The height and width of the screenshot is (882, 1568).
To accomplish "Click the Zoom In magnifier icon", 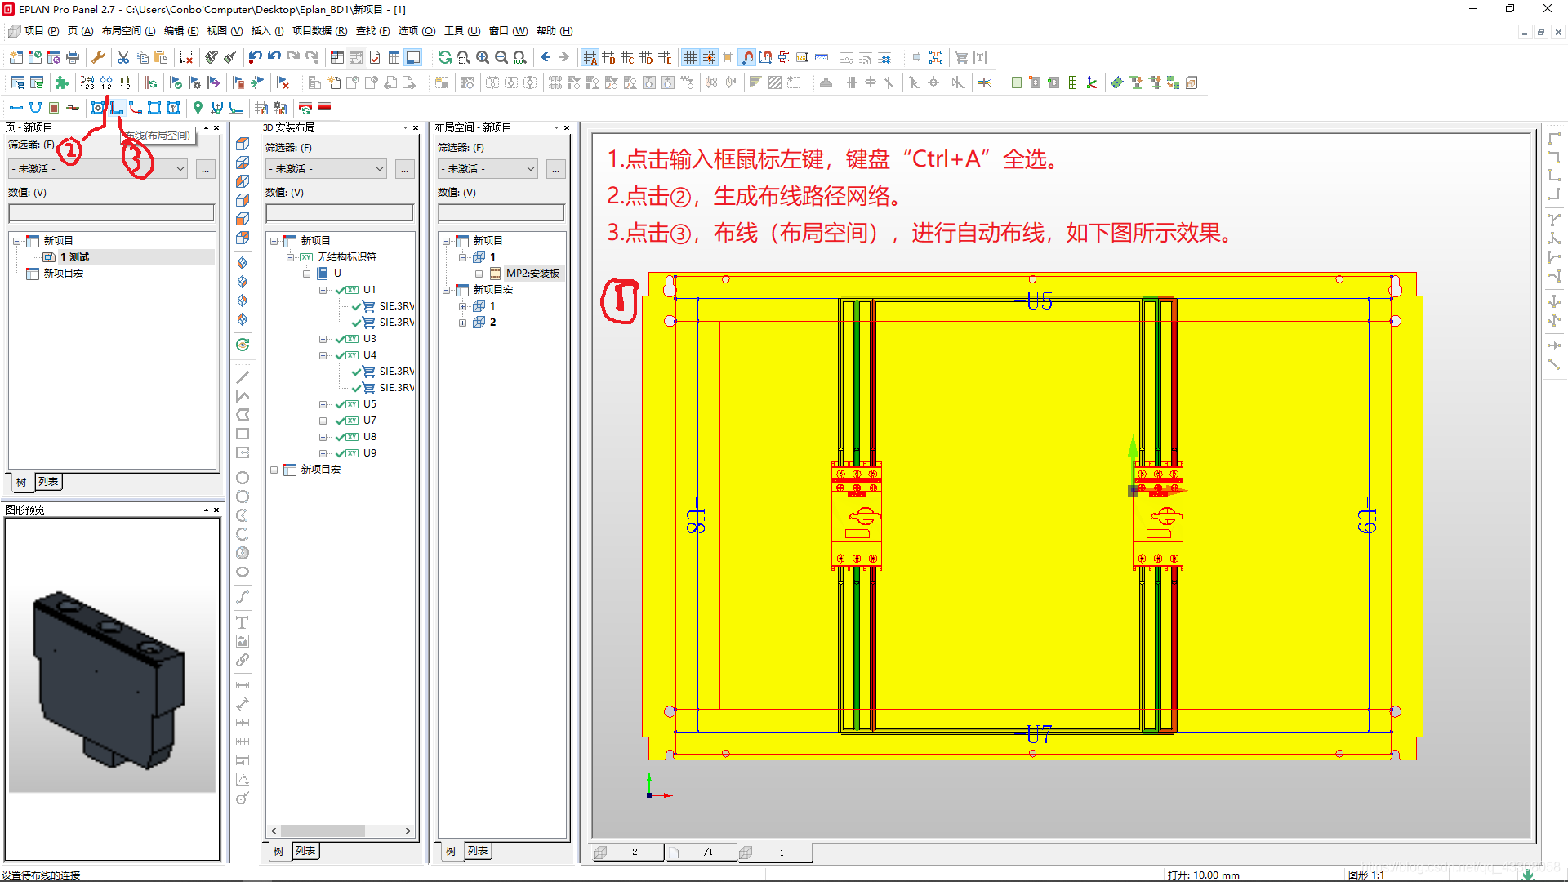I will tap(483, 57).
